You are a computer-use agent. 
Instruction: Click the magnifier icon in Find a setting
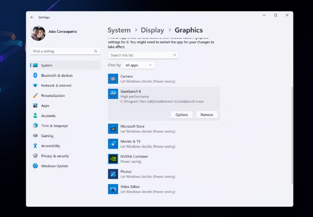click(96, 51)
